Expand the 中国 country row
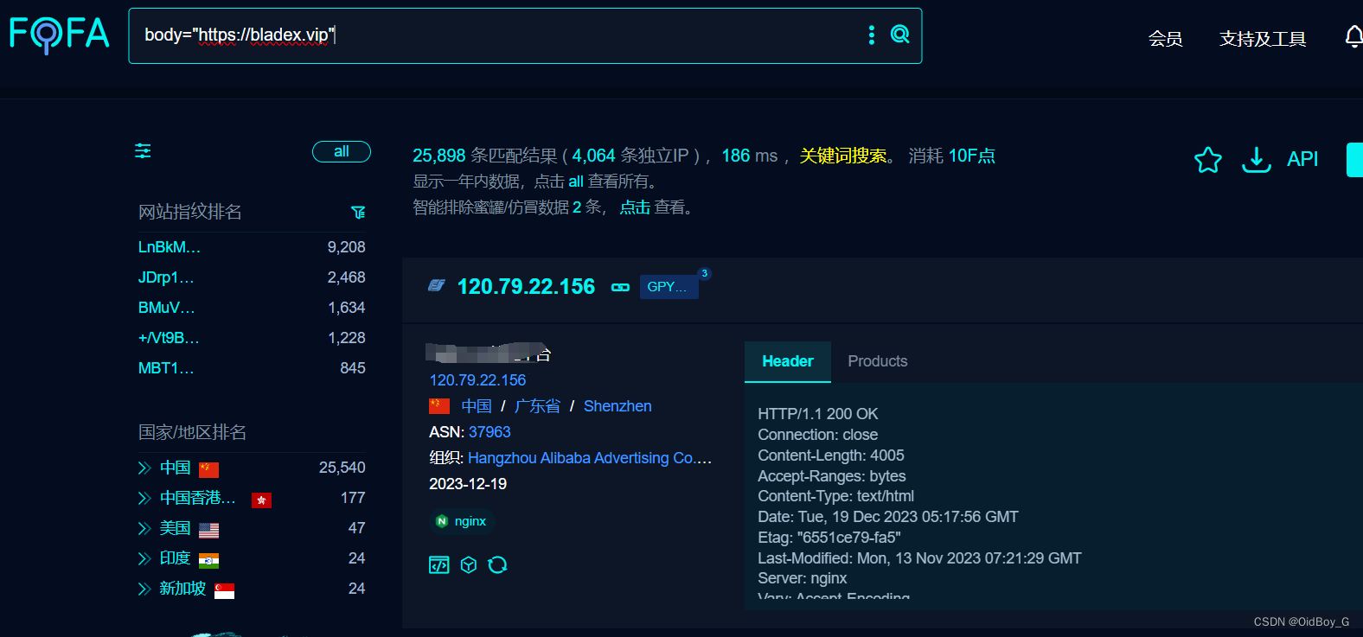 [x=144, y=468]
